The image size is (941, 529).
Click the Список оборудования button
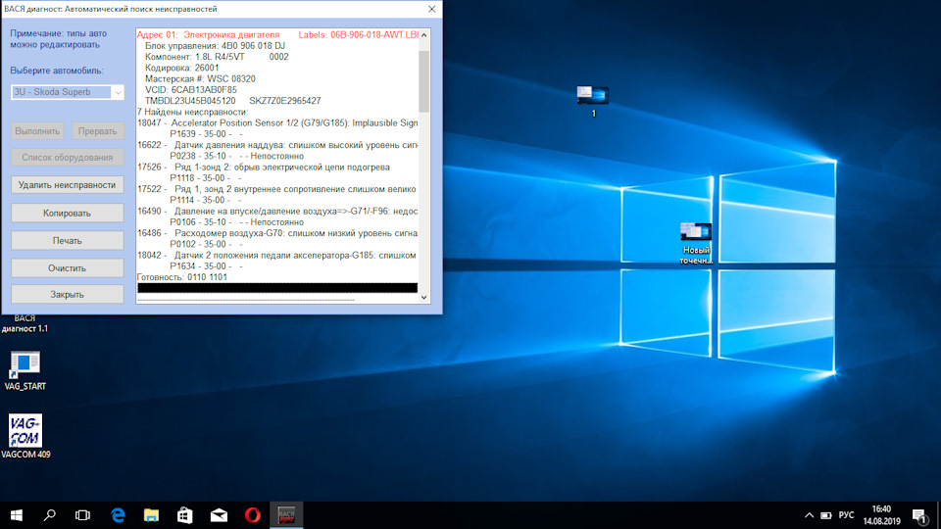click(x=68, y=157)
